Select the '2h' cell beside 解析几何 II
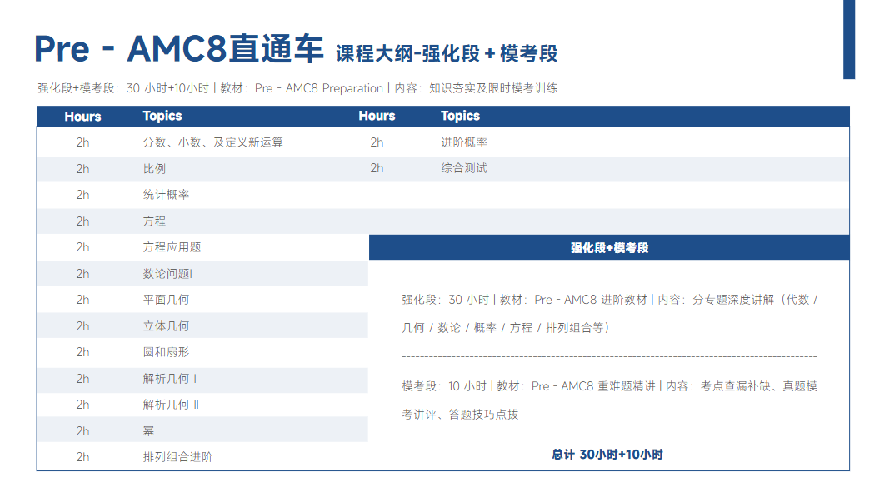This screenshot has width=869, height=477. [x=82, y=405]
